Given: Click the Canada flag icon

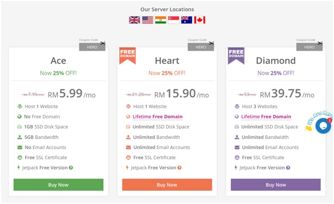Looking at the screenshot, I should click(199, 20).
